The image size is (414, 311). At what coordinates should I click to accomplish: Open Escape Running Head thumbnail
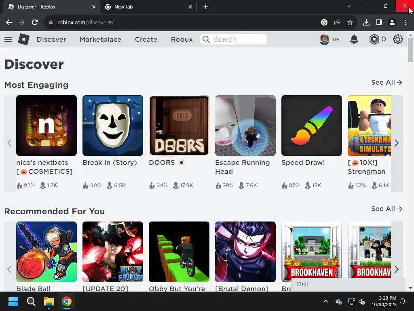(x=245, y=126)
